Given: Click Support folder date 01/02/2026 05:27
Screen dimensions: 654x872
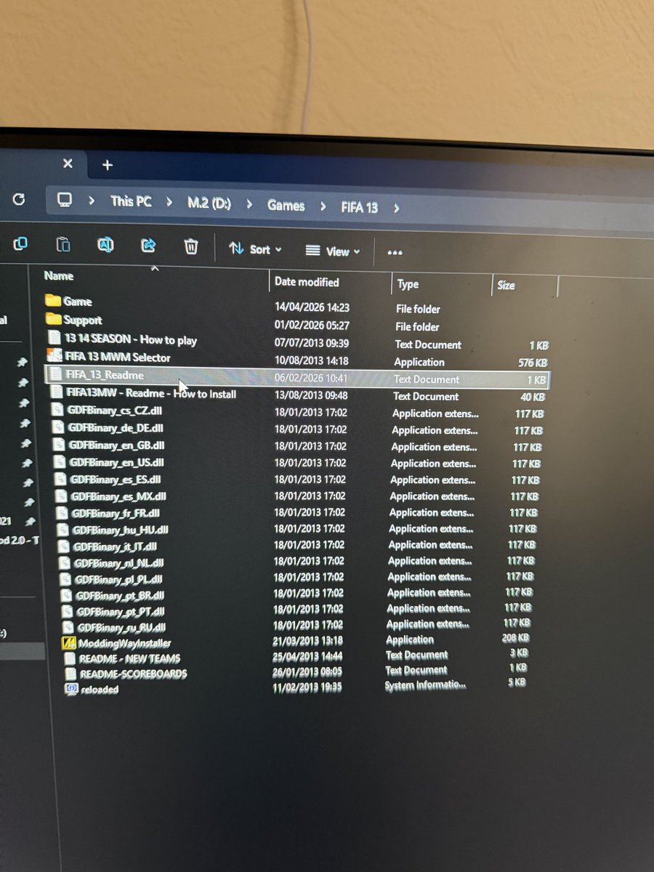Looking at the screenshot, I should (312, 325).
